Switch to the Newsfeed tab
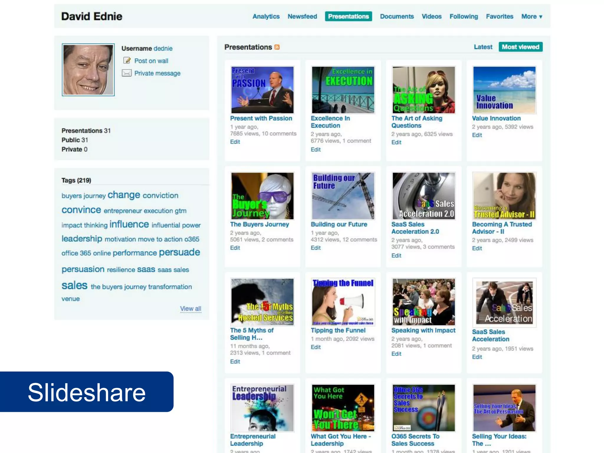This screenshot has width=604, height=453. (x=302, y=17)
